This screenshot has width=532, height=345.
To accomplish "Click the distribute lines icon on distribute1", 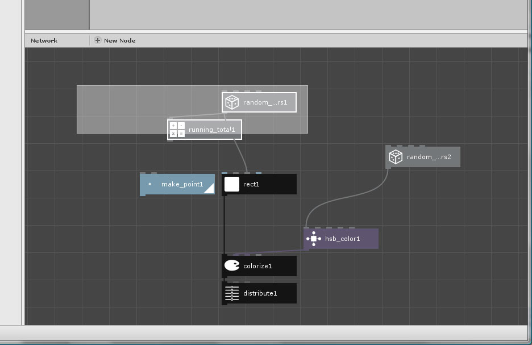I will pyautogui.click(x=232, y=293).
